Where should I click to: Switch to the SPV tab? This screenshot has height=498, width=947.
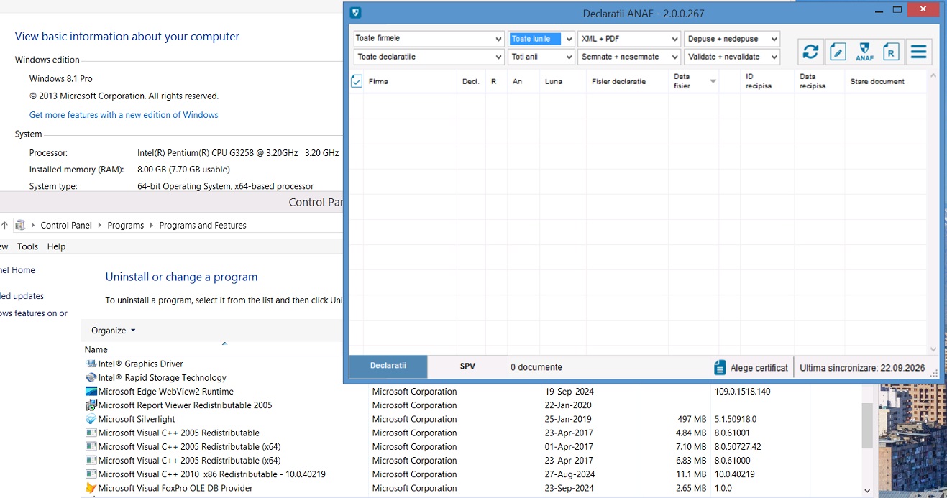[x=467, y=366]
